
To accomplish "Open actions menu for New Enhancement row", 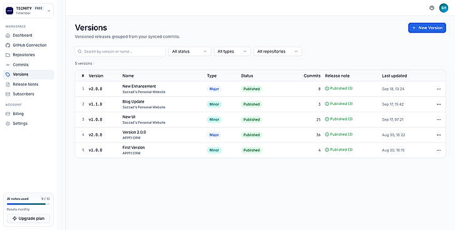I will coord(439,89).
